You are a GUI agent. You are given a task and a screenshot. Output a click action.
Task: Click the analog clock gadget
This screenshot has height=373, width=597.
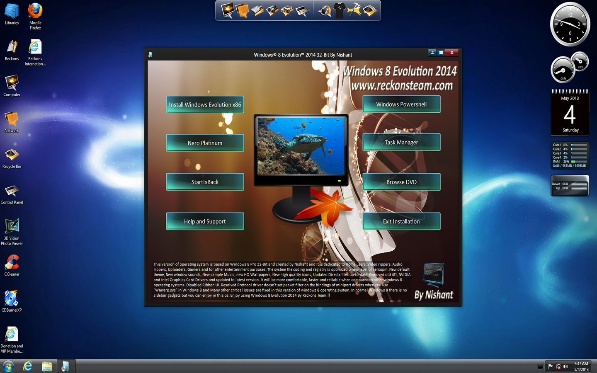coord(570,24)
